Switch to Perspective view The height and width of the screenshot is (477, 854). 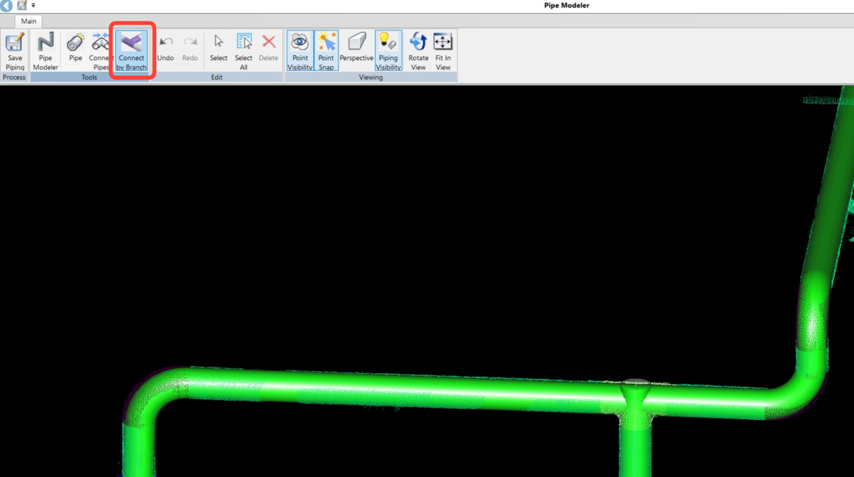click(356, 48)
